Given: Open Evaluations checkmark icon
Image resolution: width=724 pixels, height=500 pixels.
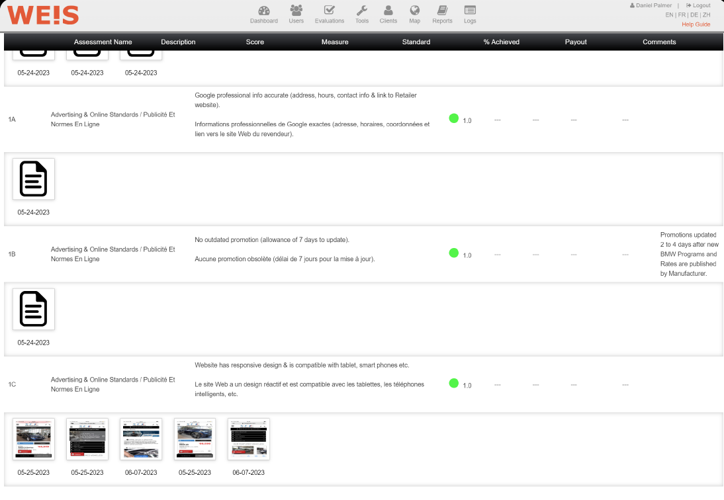Looking at the screenshot, I should coord(329,11).
